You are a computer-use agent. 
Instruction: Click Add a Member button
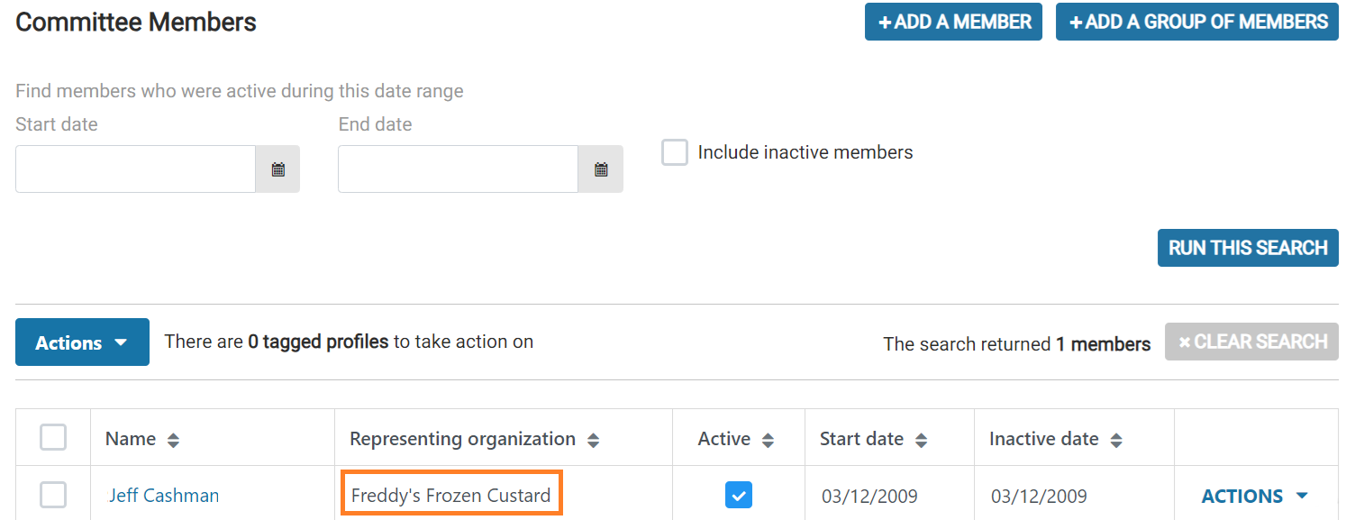coord(953,22)
